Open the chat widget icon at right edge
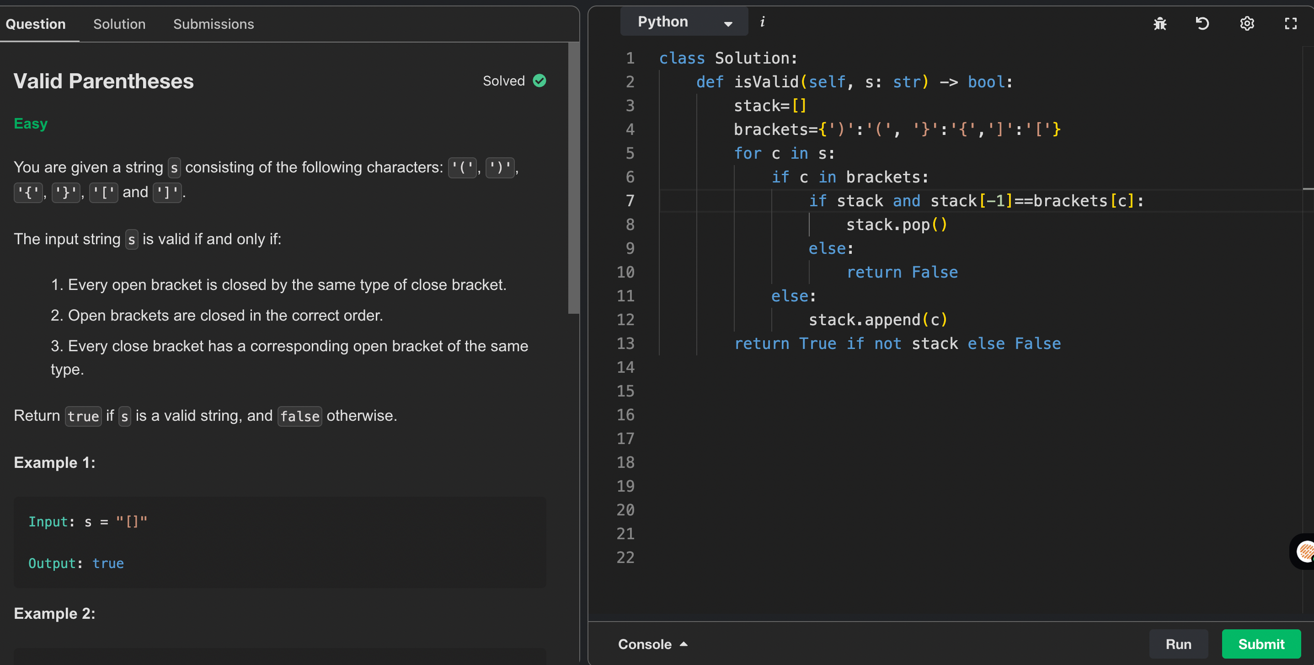1314x665 pixels. [1304, 551]
